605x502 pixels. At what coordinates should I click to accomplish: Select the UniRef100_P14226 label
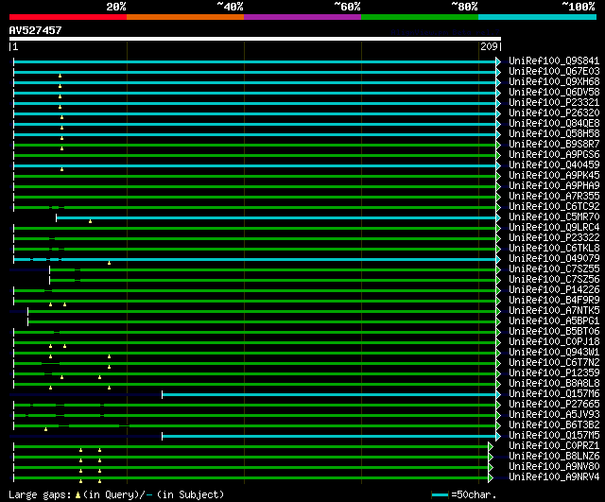coord(554,290)
